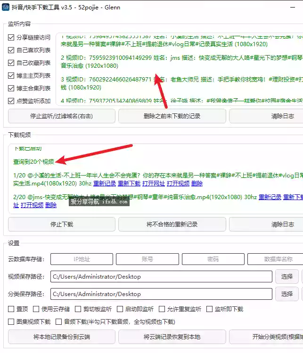303x353 pixels.
Task: Focus the IP地址 input field
Action: coord(82,259)
